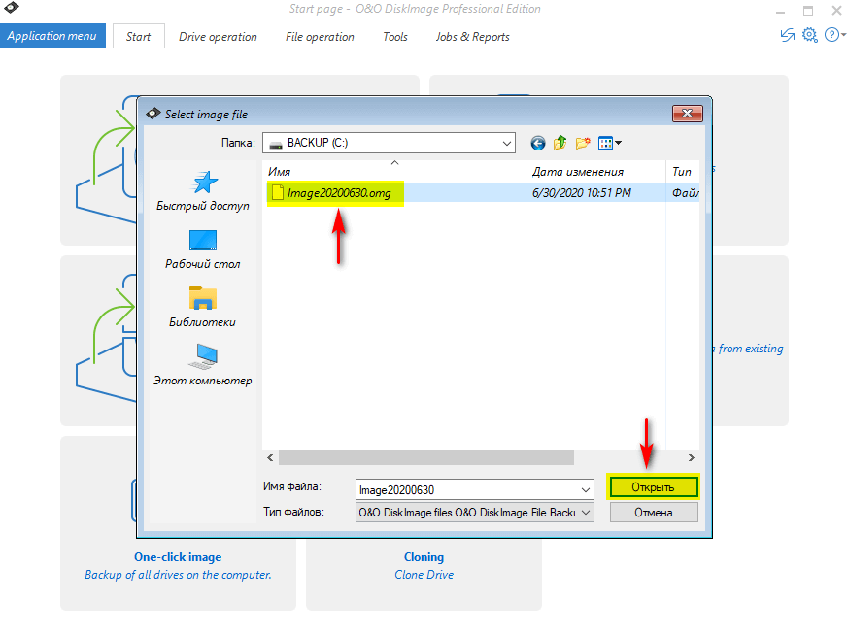Open the view menu icon in dialog
Image resolution: width=848 pixels, height=633 pixels.
(609, 144)
